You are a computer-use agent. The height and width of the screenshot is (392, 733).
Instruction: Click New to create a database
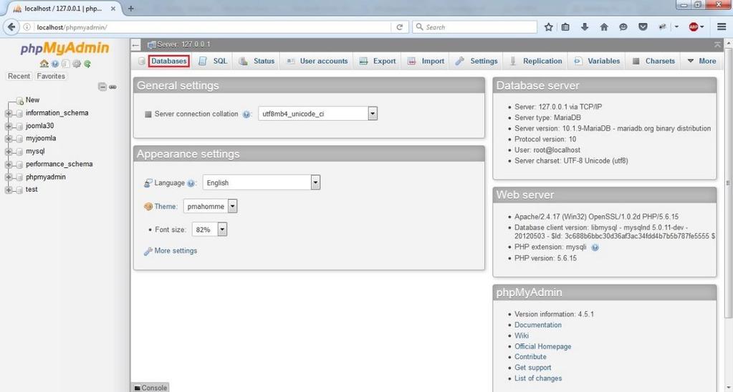point(32,100)
